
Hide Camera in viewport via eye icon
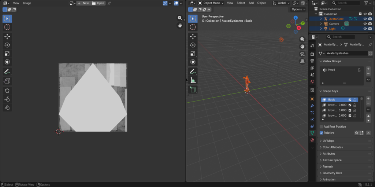coord(365,24)
